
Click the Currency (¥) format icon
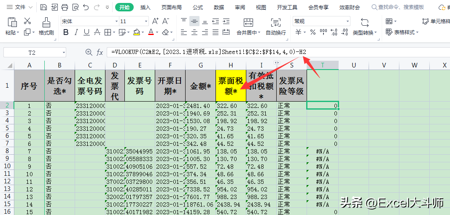point(299,32)
